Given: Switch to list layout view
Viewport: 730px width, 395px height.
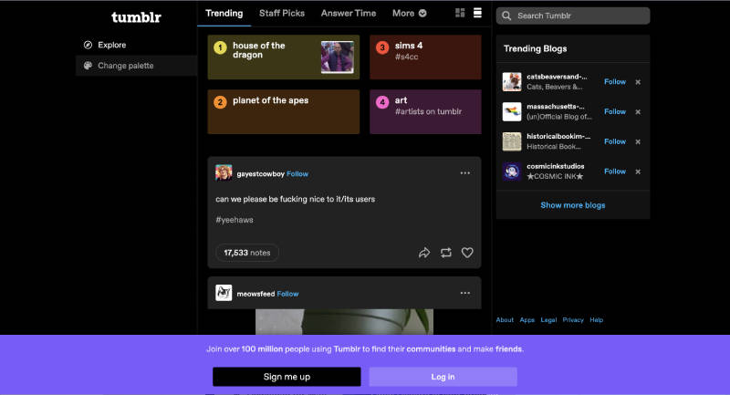Looking at the screenshot, I should pos(477,14).
